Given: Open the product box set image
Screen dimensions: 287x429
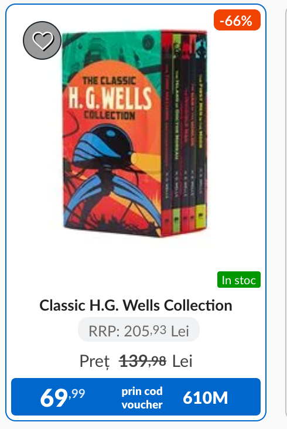Looking at the screenshot, I should point(135,133).
